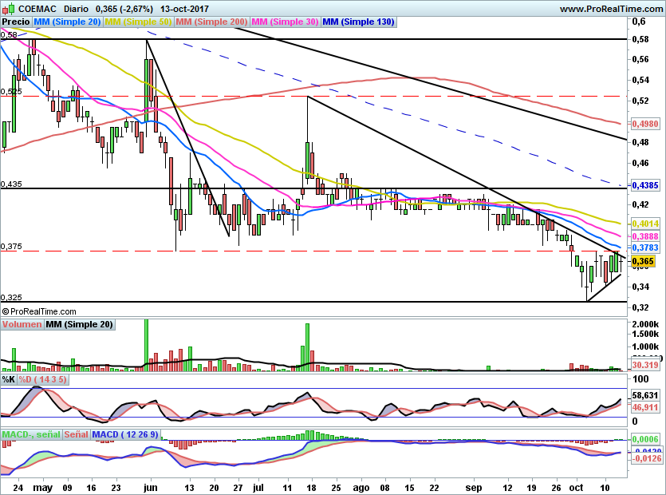Viewport: 666px width, 495px height.
Task: Select the Volumen panel label
Action: [22, 324]
